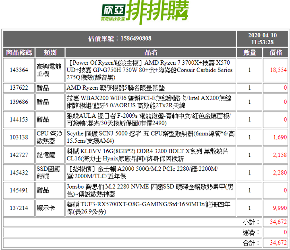Select barcode 143364
Viewport: 290px width, 250px height.
tap(19, 70)
